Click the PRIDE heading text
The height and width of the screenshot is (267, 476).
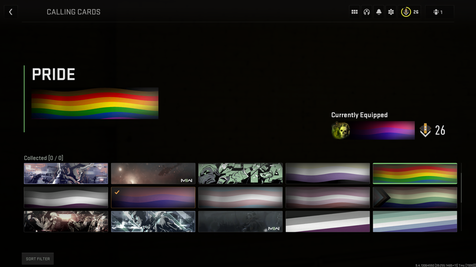pyautogui.click(x=53, y=74)
